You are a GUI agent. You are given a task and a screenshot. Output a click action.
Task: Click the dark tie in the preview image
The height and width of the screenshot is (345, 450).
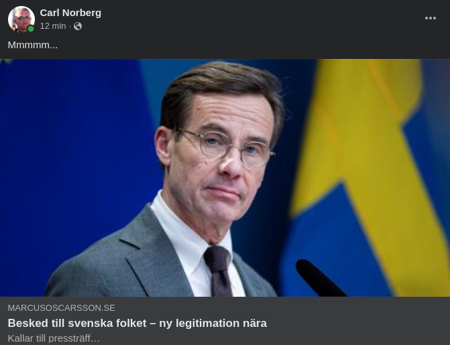coord(219,271)
